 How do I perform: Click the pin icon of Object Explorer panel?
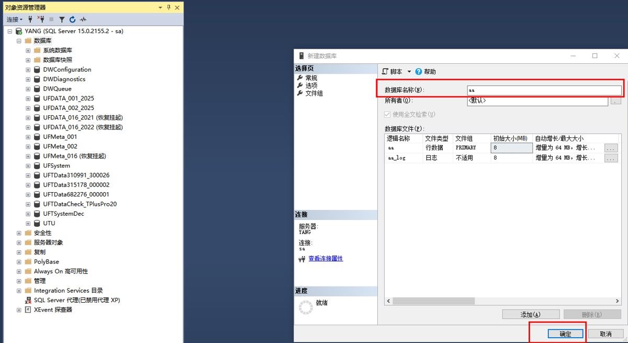(x=169, y=7)
